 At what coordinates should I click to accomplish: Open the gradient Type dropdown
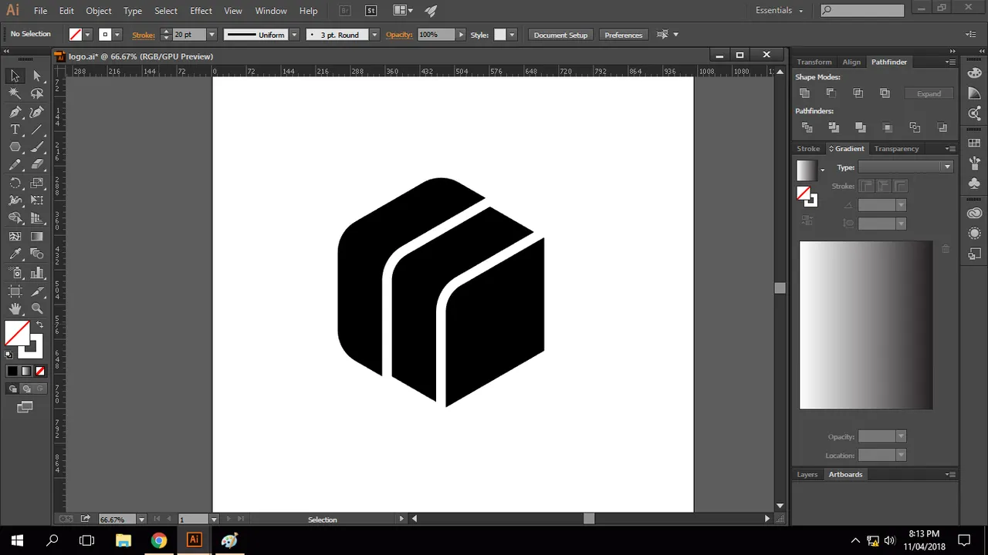pyautogui.click(x=905, y=167)
